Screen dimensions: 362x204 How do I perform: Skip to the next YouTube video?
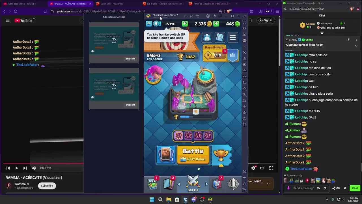click(x=25, y=168)
